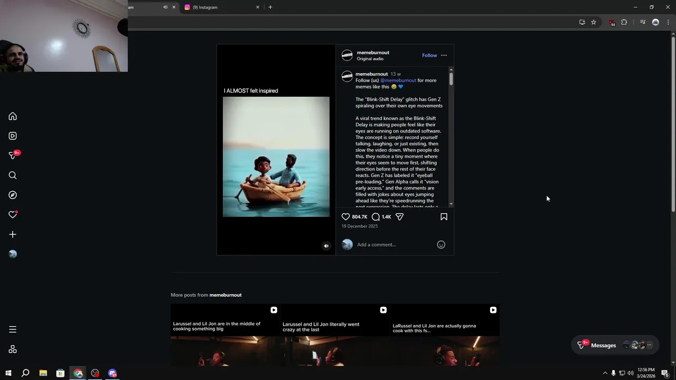This screenshot has width=676, height=380.
Task: Open a new browser tab
Action: 270,7
